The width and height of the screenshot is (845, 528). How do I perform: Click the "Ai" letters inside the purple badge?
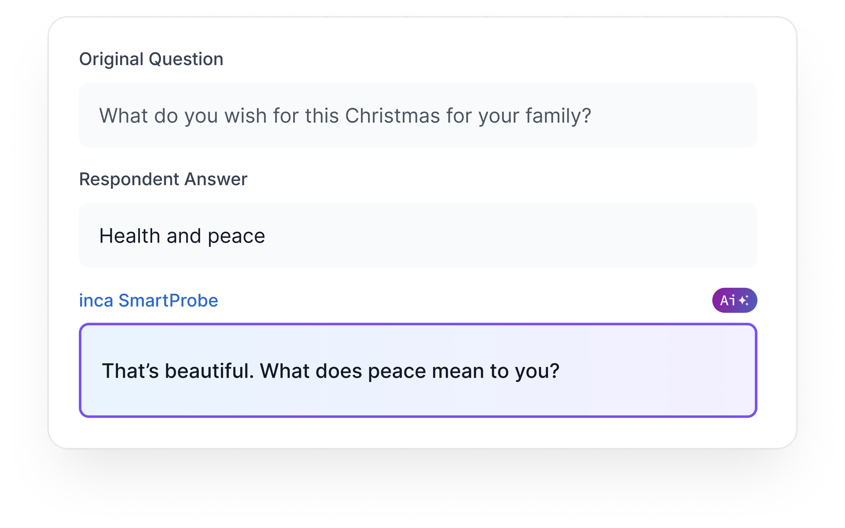pyautogui.click(x=728, y=300)
